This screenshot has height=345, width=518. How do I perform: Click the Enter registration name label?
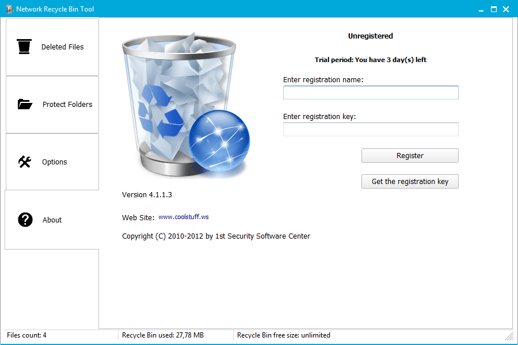point(323,80)
